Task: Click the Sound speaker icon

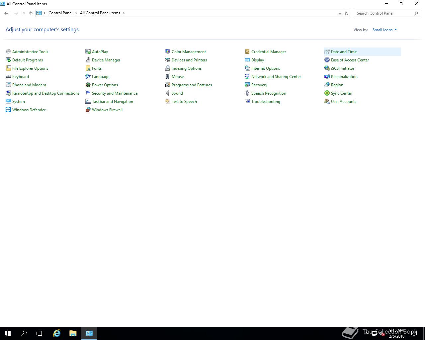Action: (168, 93)
